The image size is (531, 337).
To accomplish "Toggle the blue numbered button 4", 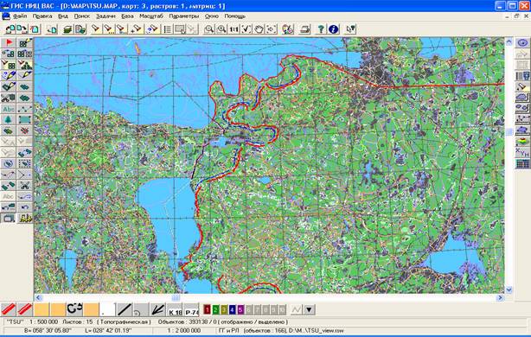I will click(232, 309).
